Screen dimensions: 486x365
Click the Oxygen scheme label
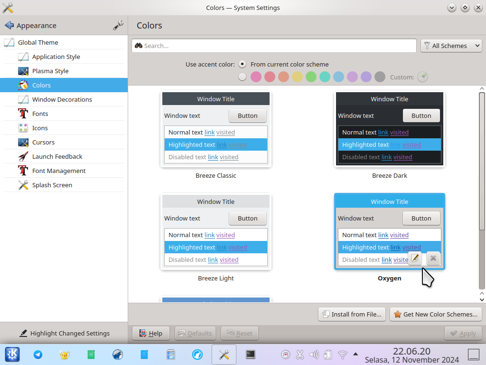(x=390, y=278)
